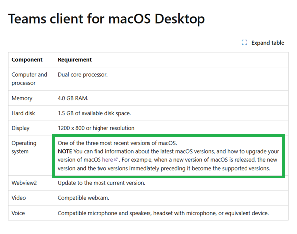Click the 'Teams client for macOS Desktop' heading
297x234 pixels.
[x=106, y=19]
